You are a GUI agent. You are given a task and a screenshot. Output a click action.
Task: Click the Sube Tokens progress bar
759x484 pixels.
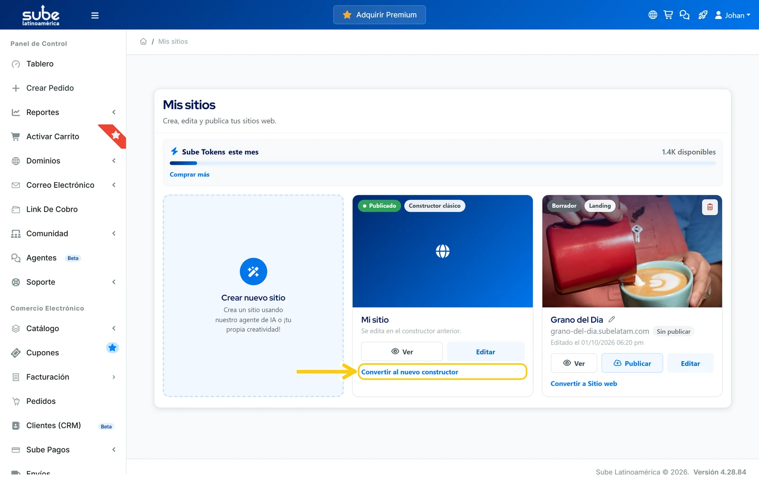tap(443, 163)
